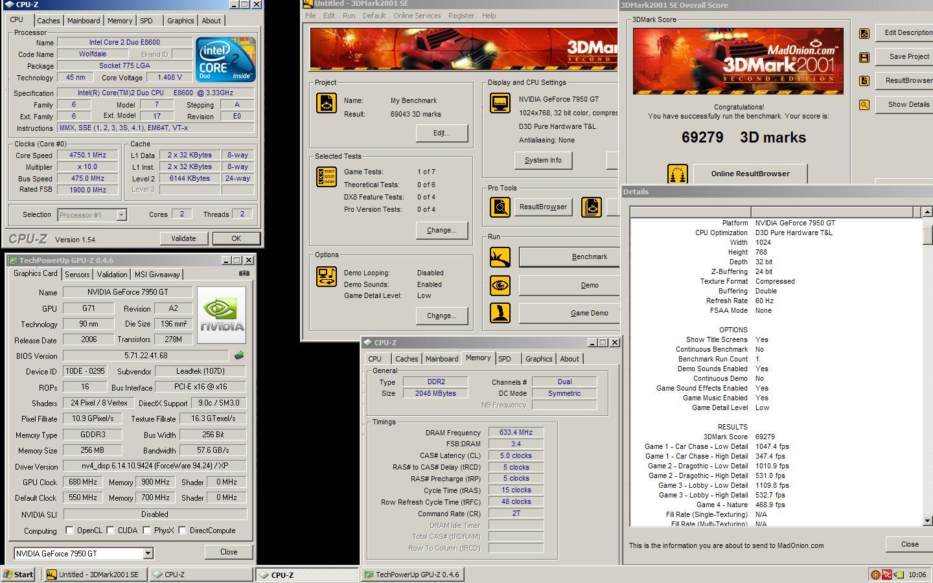Screen dimensions: 933x583
Task: Enable the OpenCL checkbox
Action: tap(69, 530)
